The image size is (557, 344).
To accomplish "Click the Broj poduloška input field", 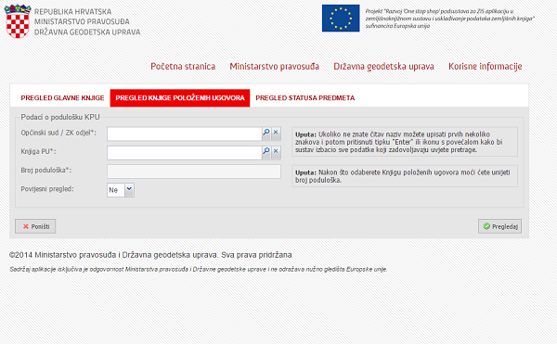I will [x=194, y=172].
